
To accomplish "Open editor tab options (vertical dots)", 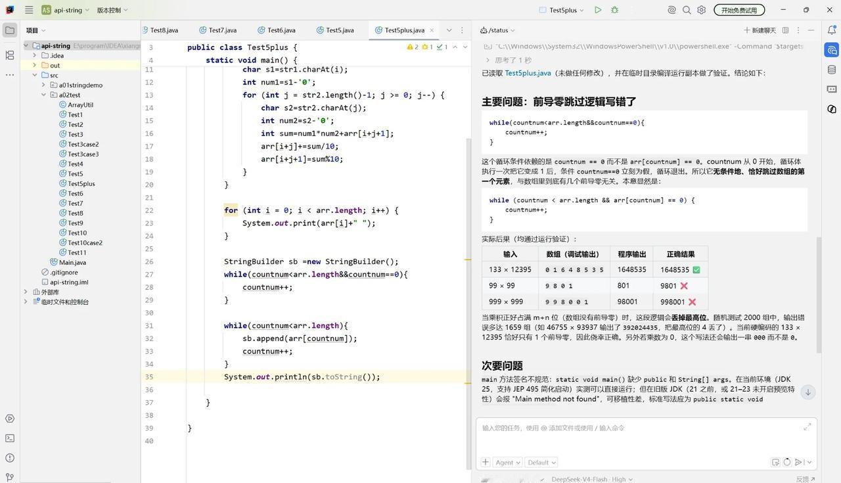I will 462,30.
